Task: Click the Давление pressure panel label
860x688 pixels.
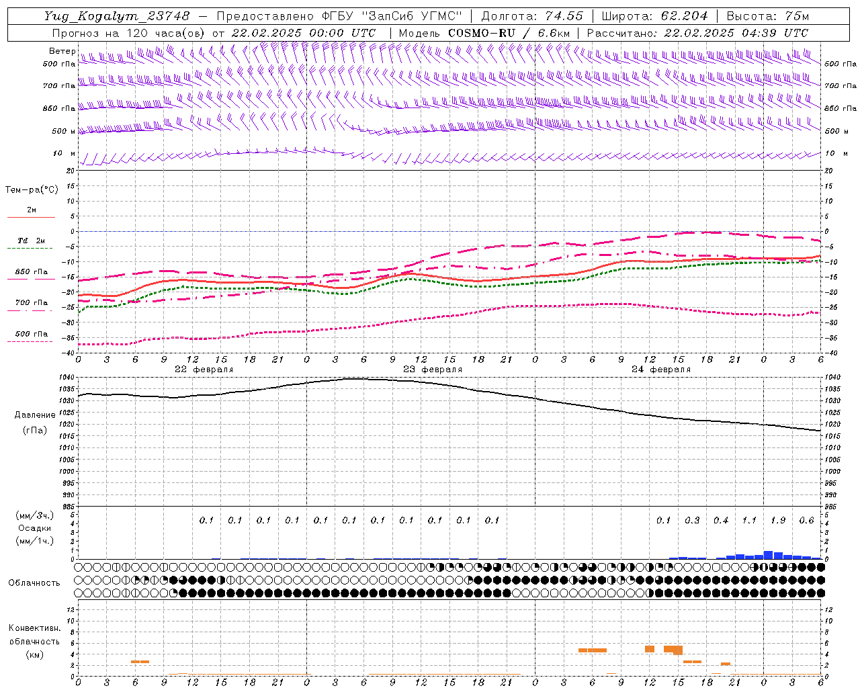Action: (x=35, y=415)
